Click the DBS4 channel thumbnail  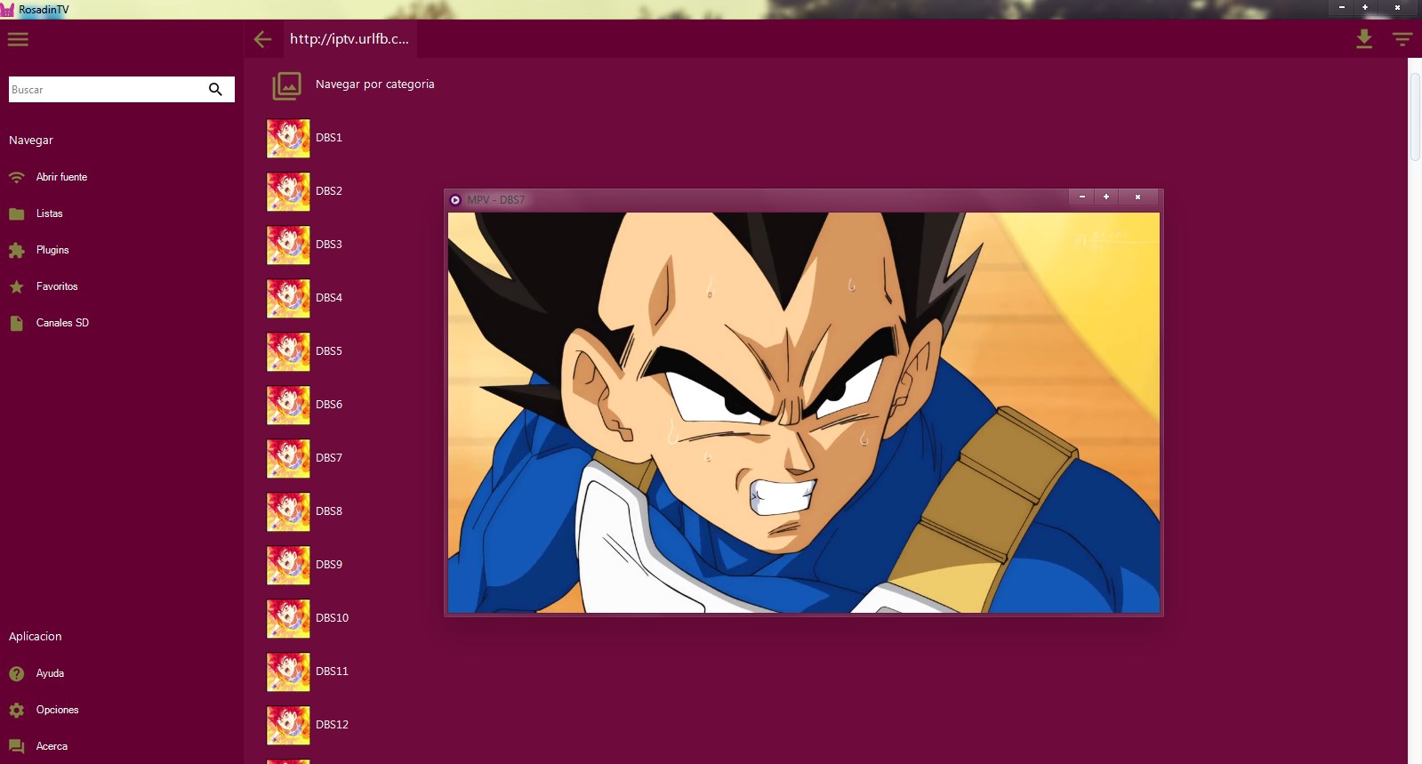pyautogui.click(x=288, y=298)
